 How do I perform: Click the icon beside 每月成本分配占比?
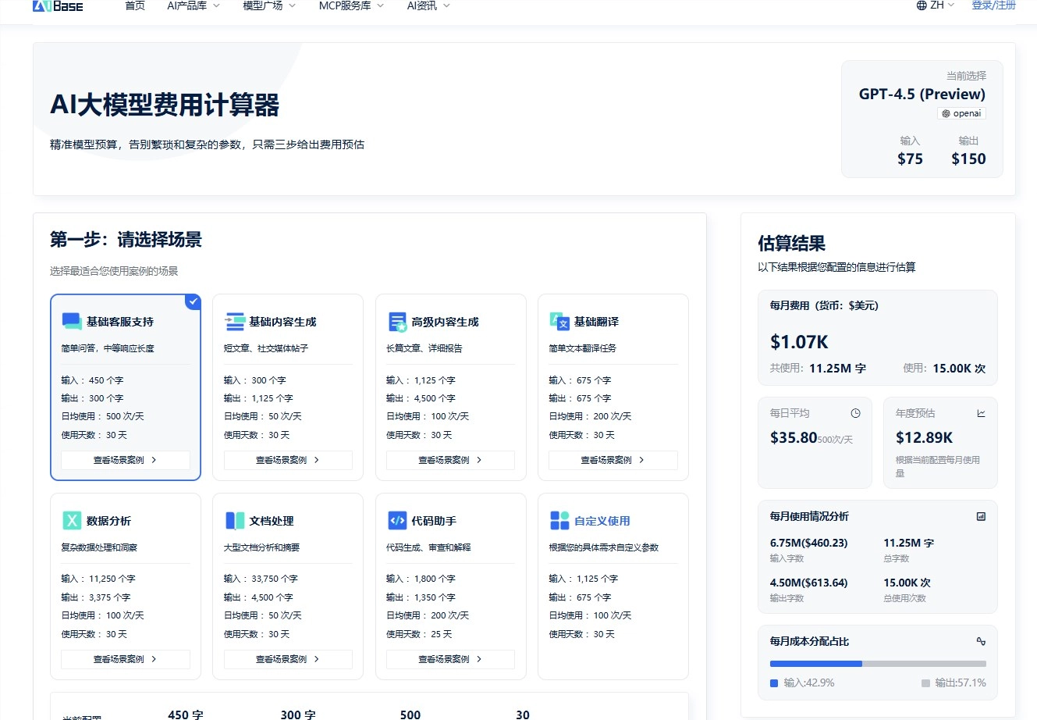[x=981, y=641]
